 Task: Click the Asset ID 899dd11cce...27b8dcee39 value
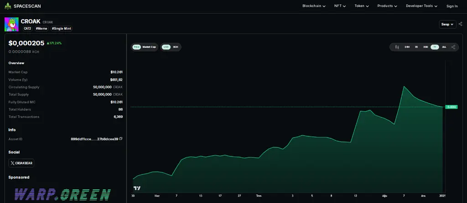point(94,139)
